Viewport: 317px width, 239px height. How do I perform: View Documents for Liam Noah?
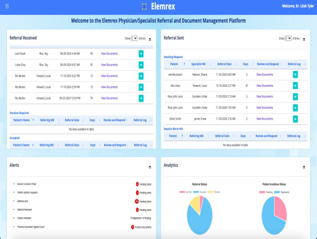(x=109, y=53)
